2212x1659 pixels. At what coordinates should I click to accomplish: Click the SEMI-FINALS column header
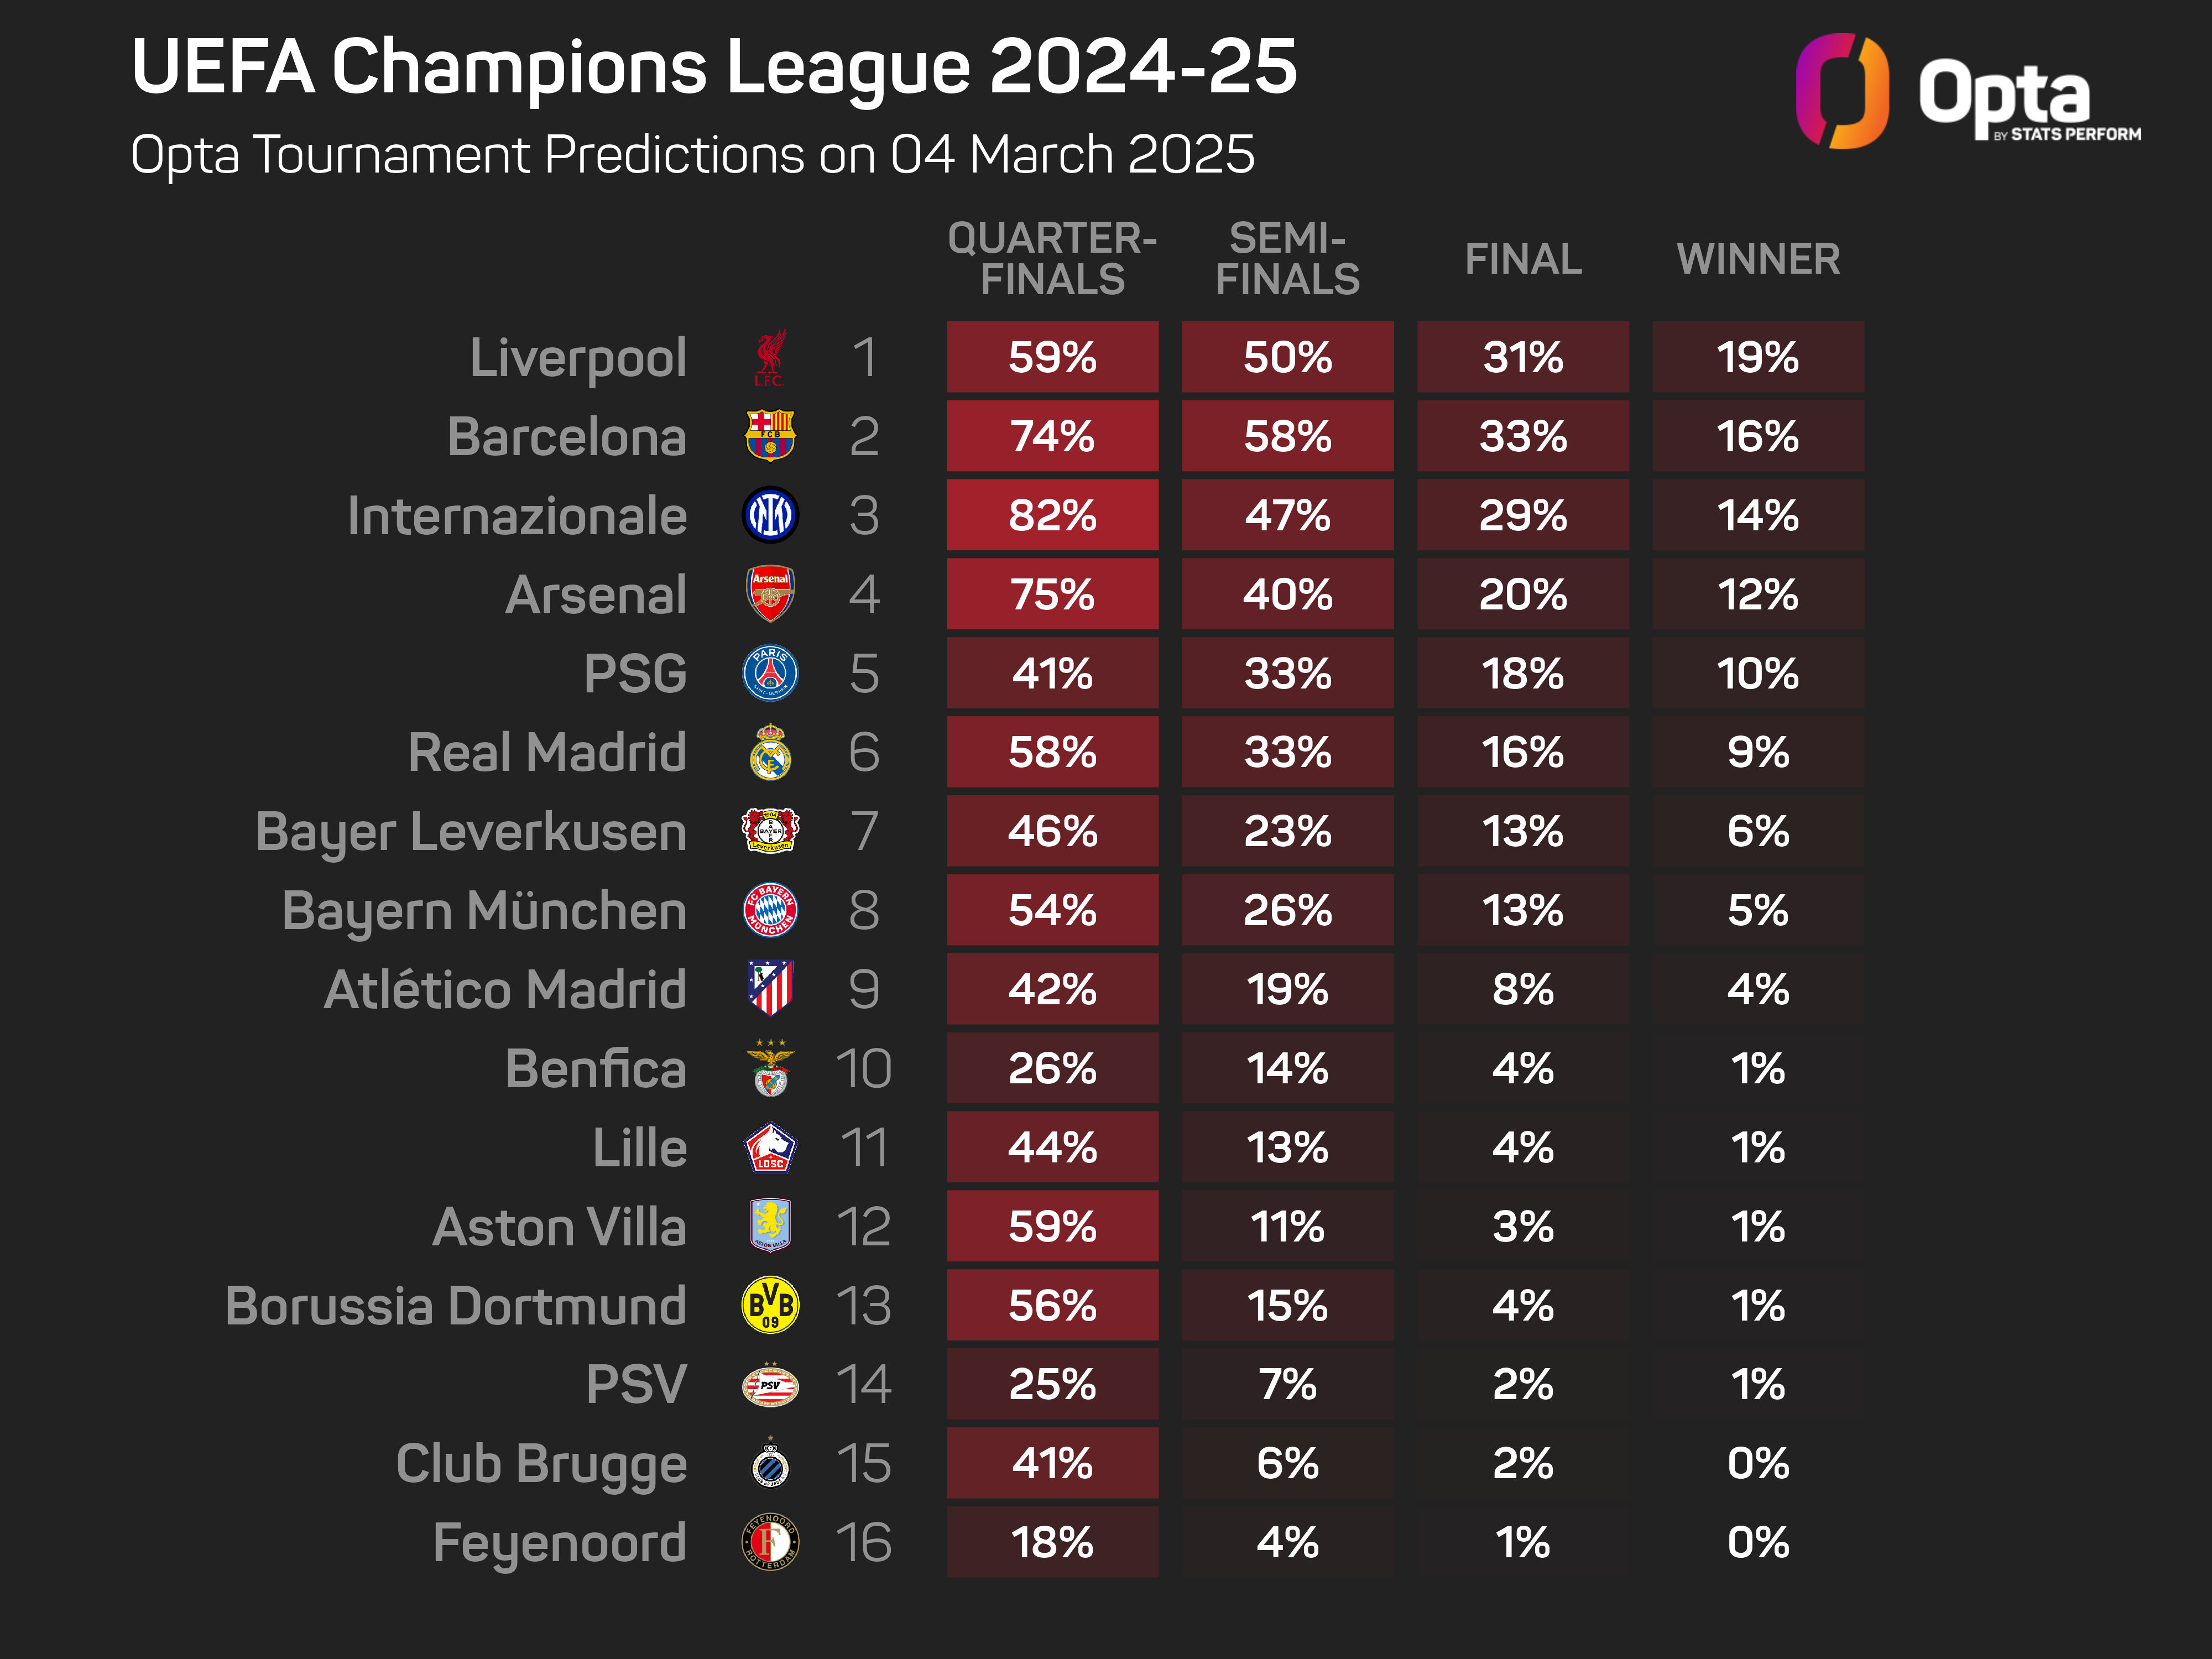tap(1287, 259)
